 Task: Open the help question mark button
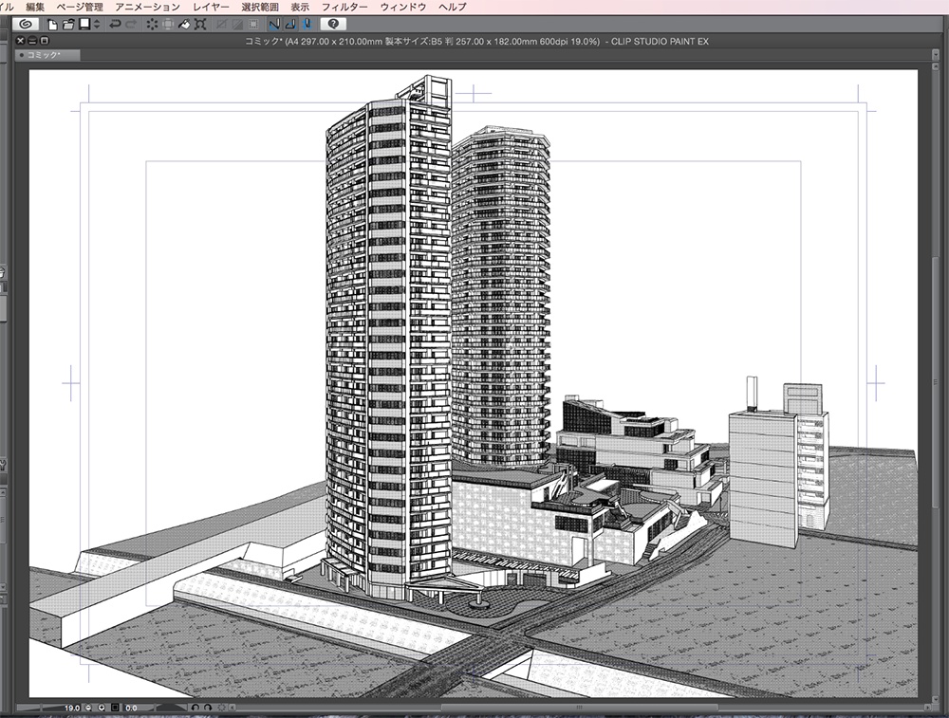coord(333,23)
